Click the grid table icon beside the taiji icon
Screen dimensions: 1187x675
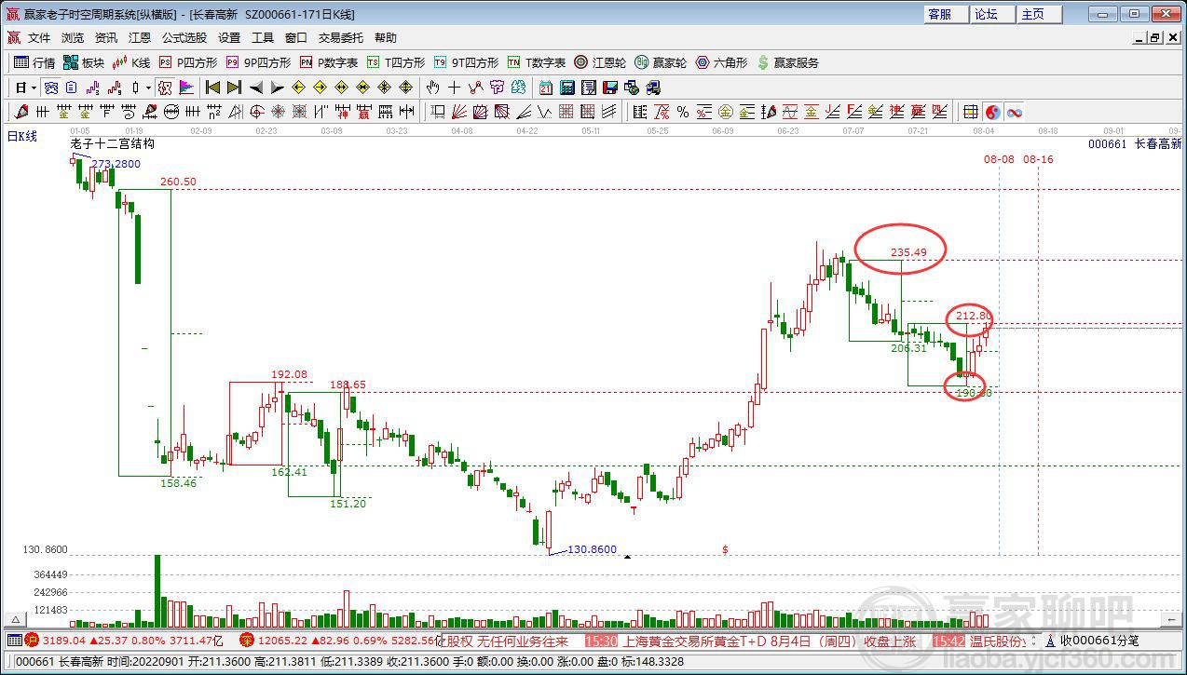(971, 113)
